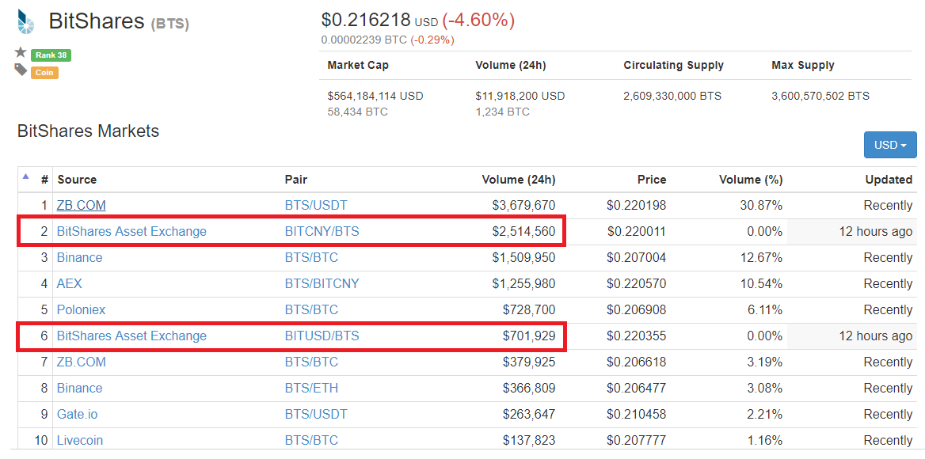925x459 pixels.
Task: Expand the currency selector caret
Action: (x=903, y=145)
